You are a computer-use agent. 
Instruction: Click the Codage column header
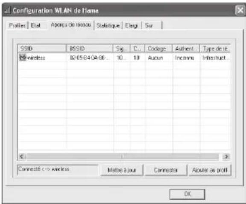click(x=158, y=48)
